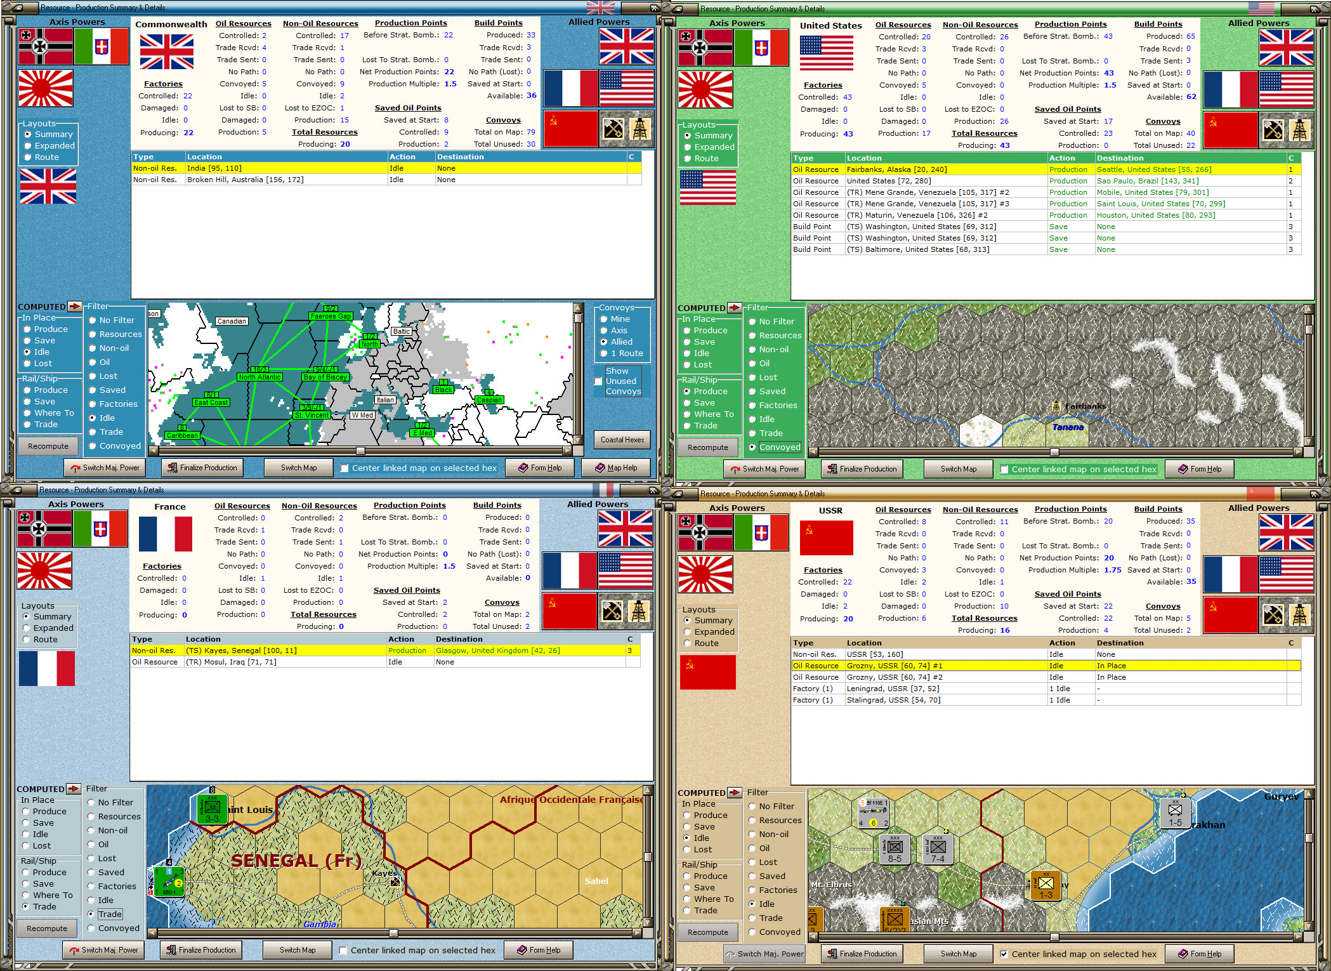Click the France flag in United States window
The height and width of the screenshot is (971, 1331).
click(1231, 89)
